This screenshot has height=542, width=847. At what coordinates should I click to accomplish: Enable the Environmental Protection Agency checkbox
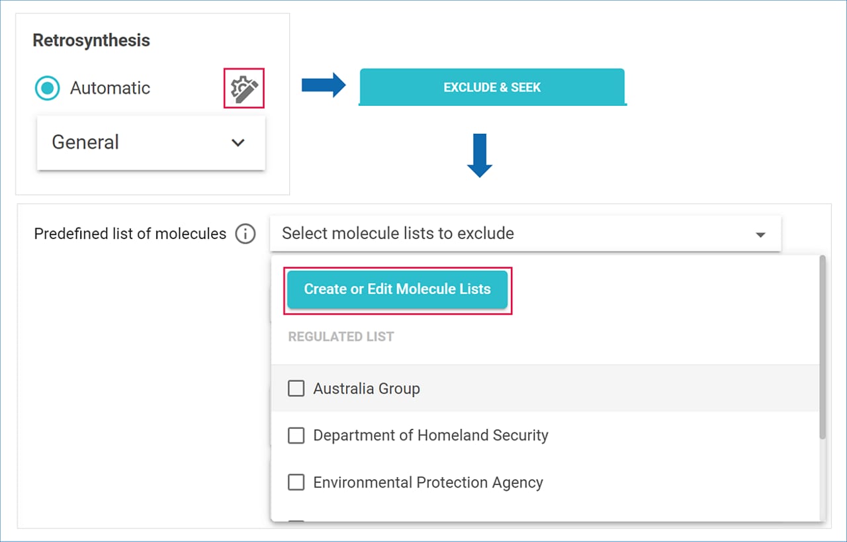click(x=296, y=482)
